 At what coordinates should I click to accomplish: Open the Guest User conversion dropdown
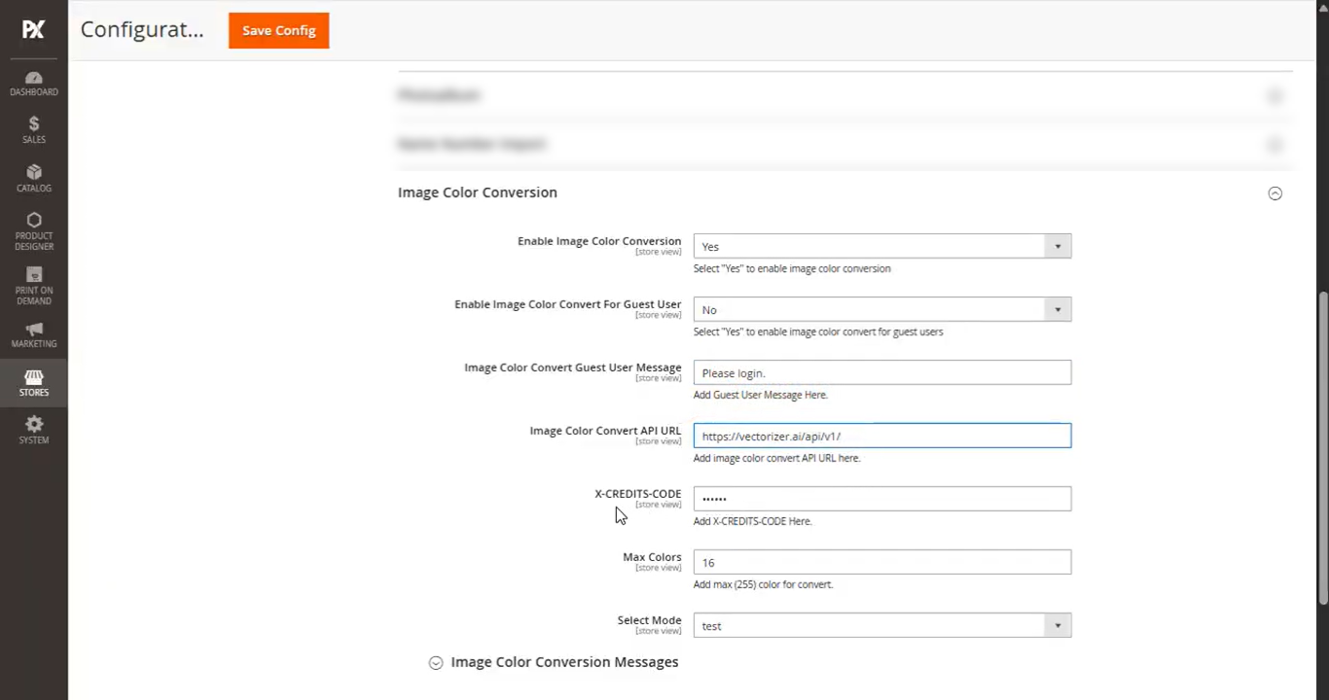tap(882, 309)
